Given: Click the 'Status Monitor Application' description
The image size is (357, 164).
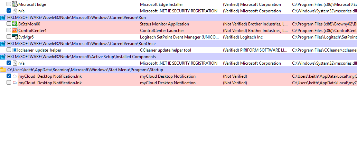Looking at the screenshot, I should (x=165, y=24).
